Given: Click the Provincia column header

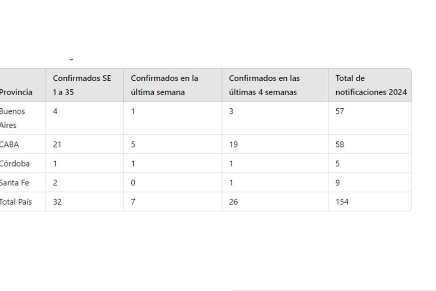Looking at the screenshot, I should tap(16, 92).
